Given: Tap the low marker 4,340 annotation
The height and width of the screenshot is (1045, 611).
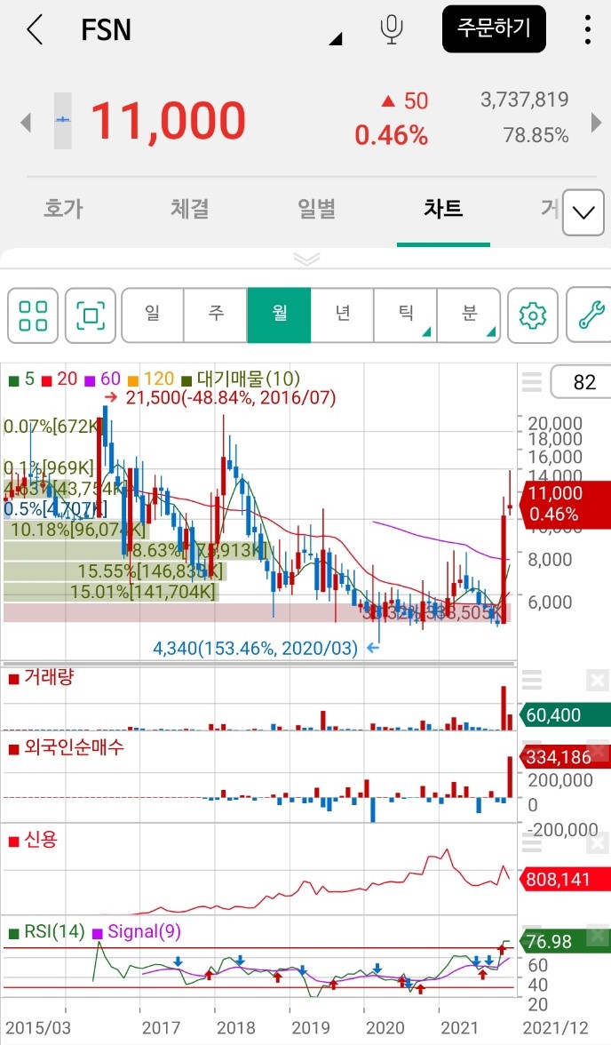Looking at the screenshot, I should point(266,648).
